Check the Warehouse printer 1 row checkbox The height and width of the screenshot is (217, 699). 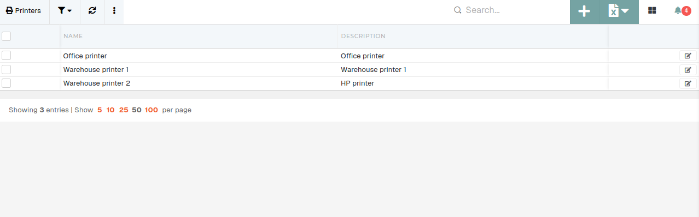[x=7, y=69]
